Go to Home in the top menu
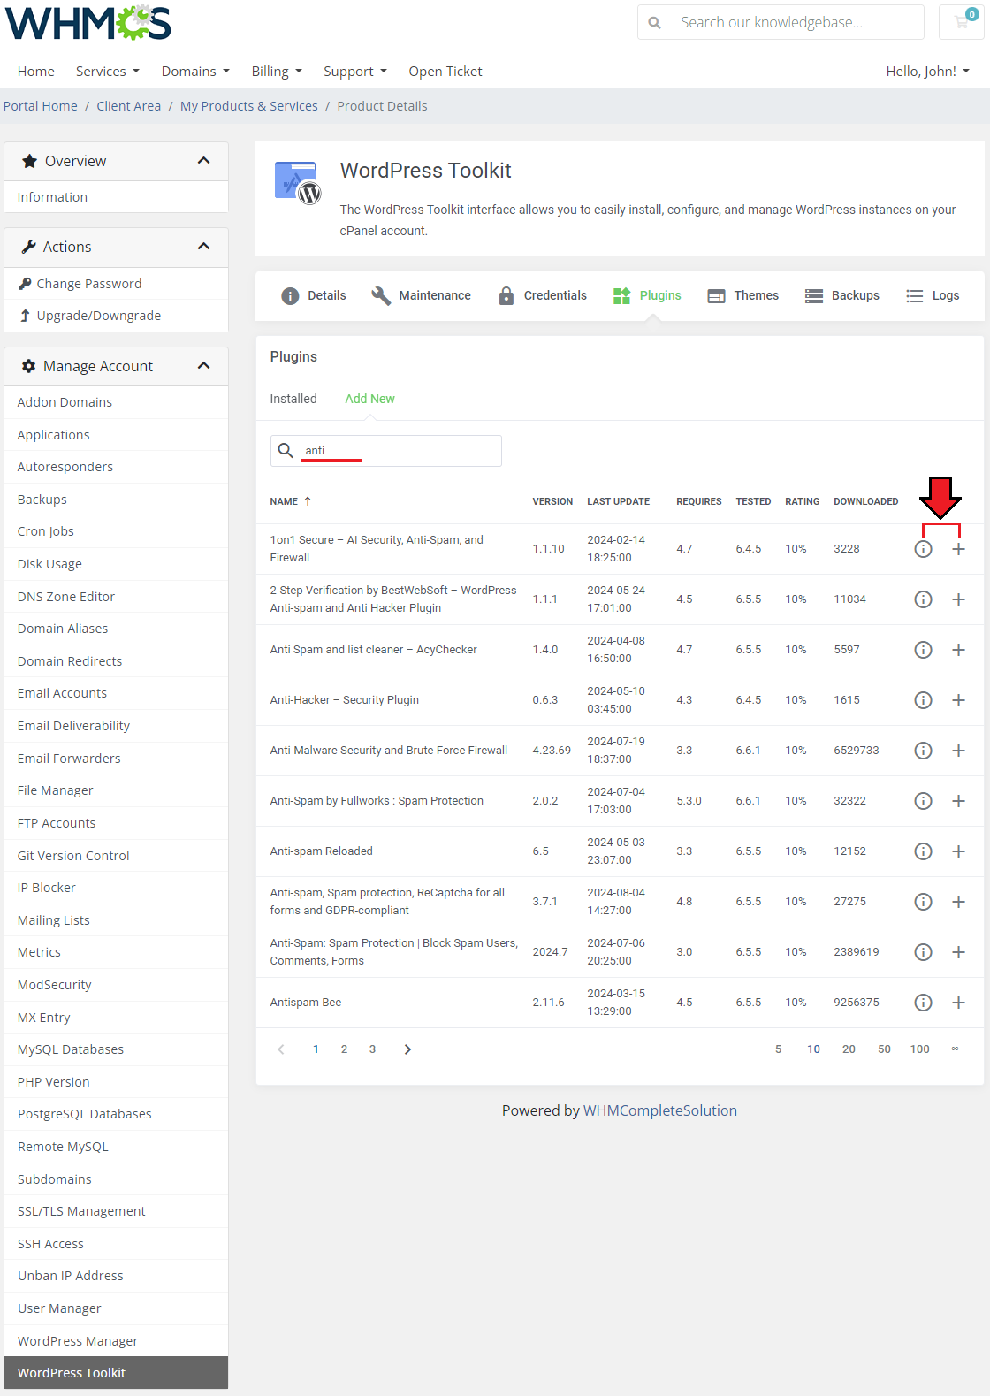The image size is (990, 1396). tap(36, 72)
